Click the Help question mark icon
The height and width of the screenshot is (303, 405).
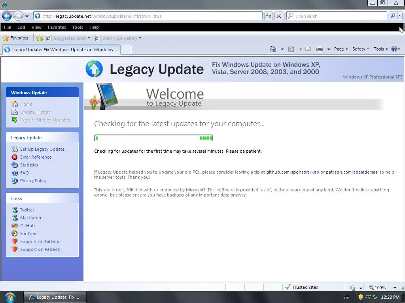(394, 49)
